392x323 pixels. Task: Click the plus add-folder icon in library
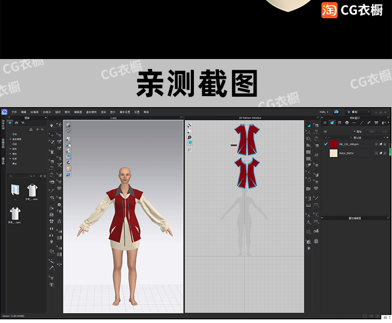point(37,129)
